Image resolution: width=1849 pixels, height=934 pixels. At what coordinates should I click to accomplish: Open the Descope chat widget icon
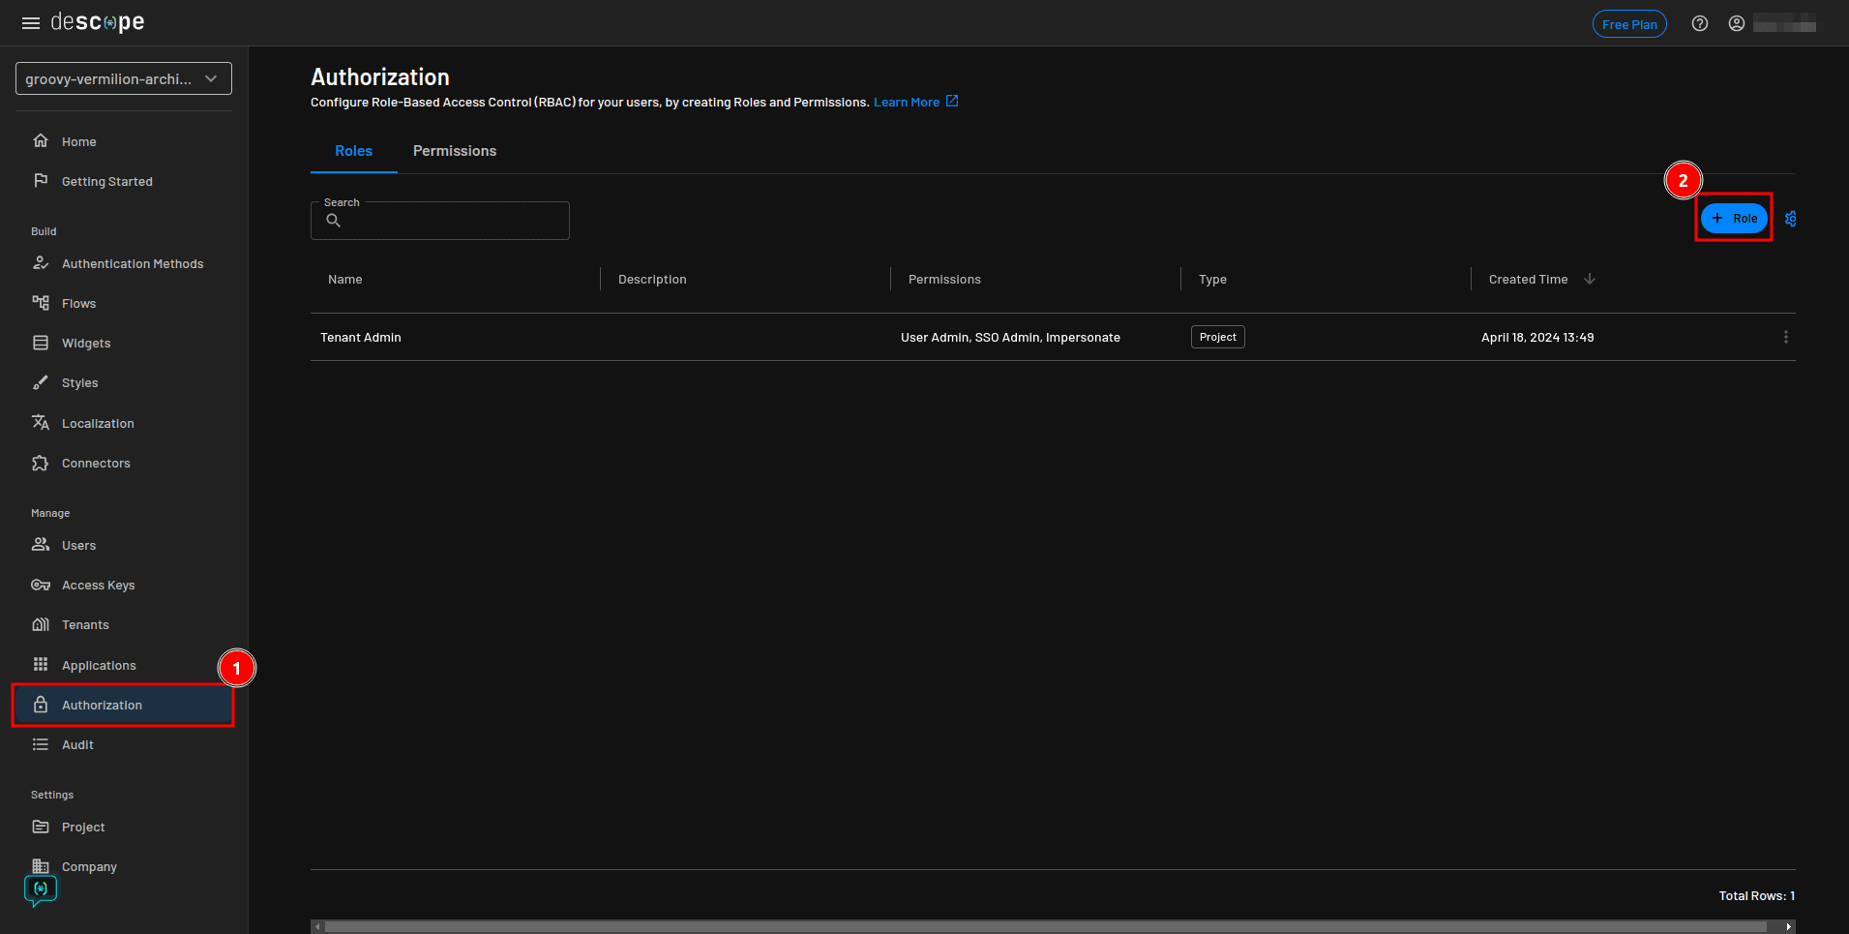tap(41, 889)
